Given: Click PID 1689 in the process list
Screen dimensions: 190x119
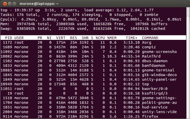Looking at the screenshot, I should pos(8,47).
